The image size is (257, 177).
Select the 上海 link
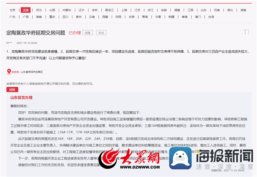(x=124, y=10)
